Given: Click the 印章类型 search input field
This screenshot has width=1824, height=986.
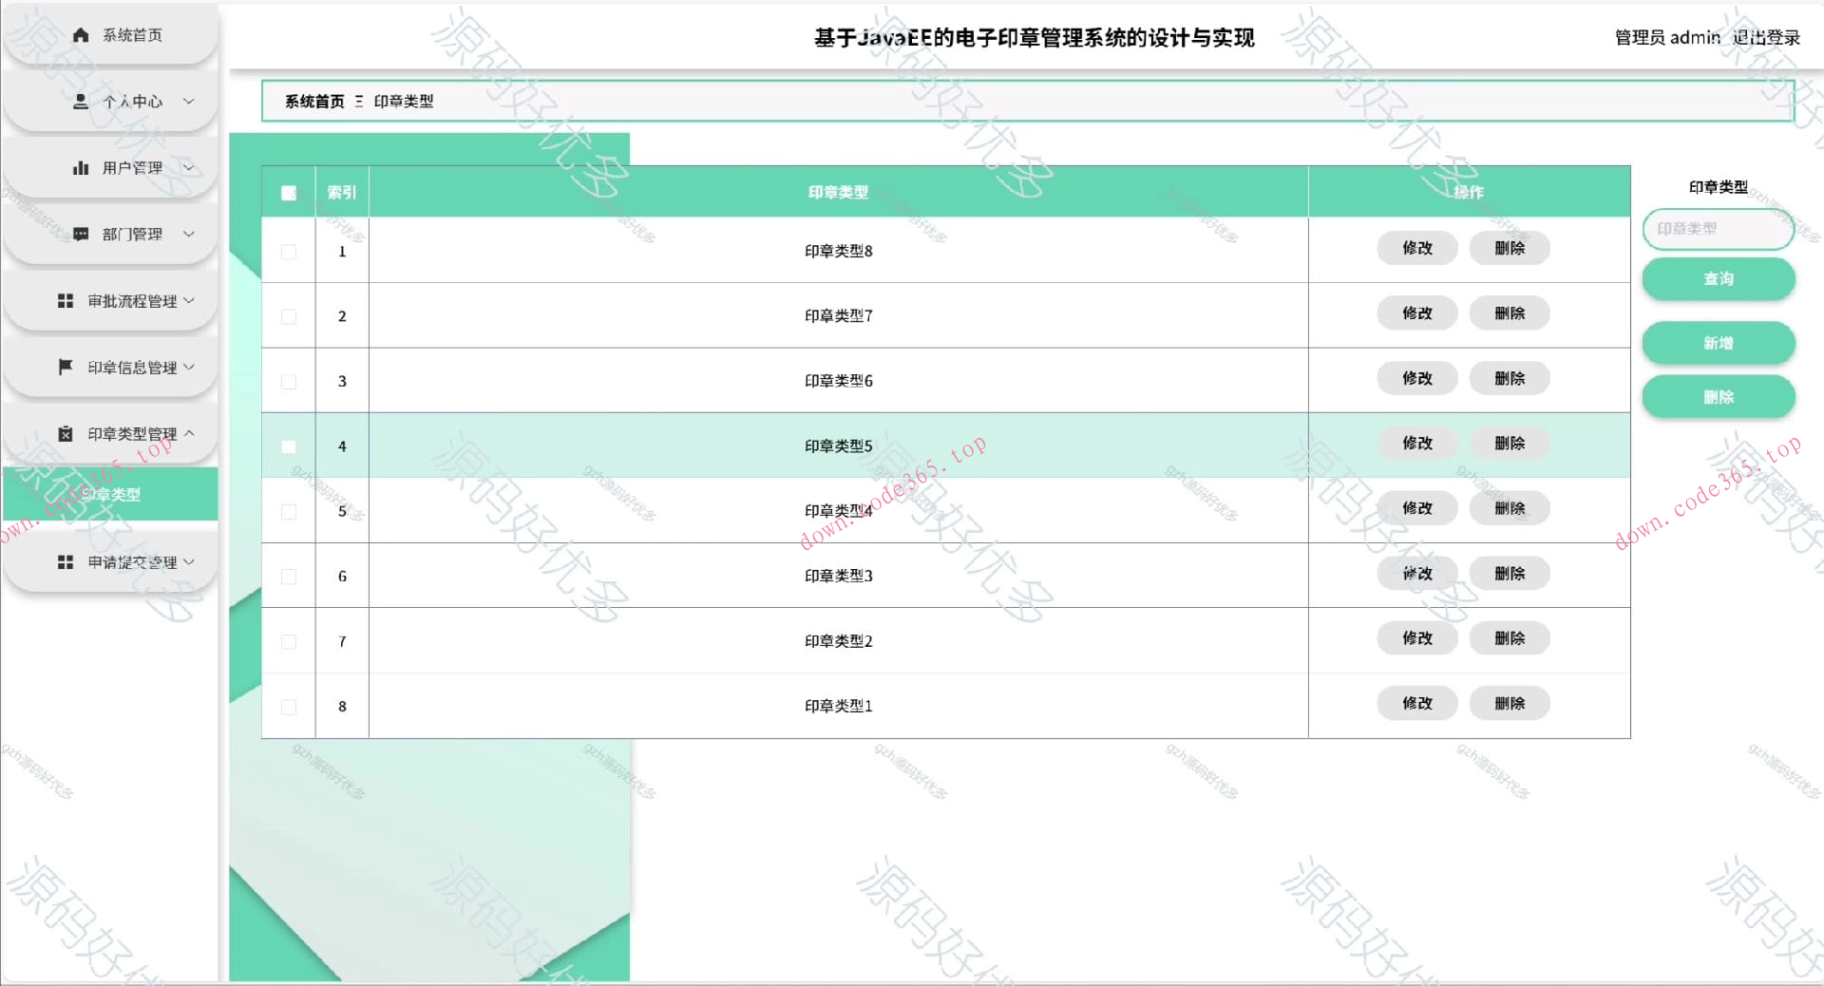Looking at the screenshot, I should pyautogui.click(x=1718, y=229).
